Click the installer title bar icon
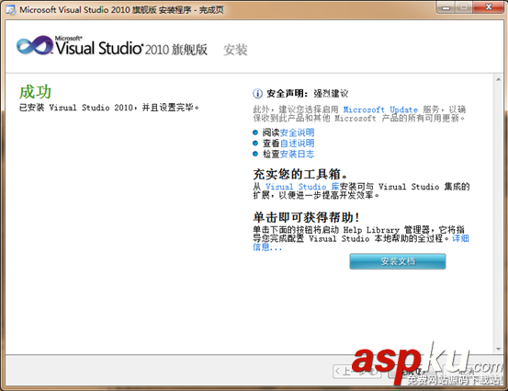 tap(11, 10)
